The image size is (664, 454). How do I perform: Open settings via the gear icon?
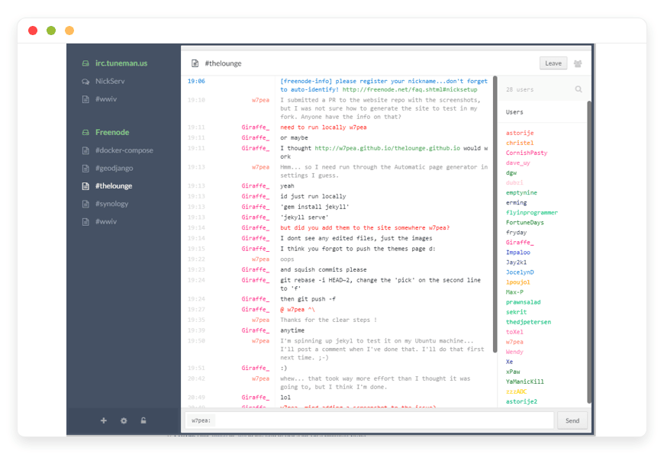[124, 420]
